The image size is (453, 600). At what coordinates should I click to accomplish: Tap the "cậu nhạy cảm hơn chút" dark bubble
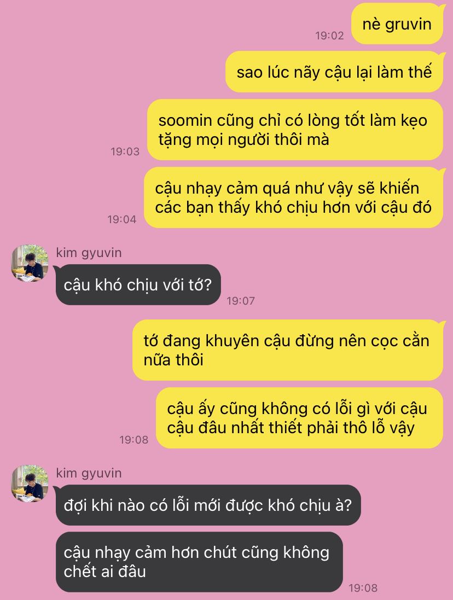pos(199,562)
